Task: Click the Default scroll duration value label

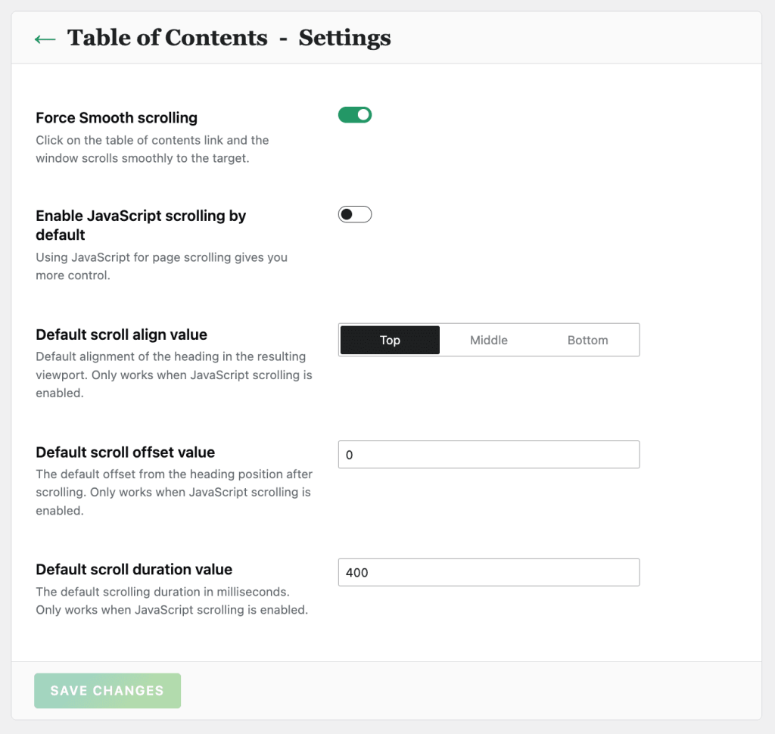Action: (x=134, y=570)
